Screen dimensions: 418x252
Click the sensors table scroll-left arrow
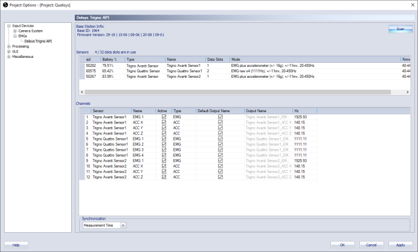[x=82, y=92]
